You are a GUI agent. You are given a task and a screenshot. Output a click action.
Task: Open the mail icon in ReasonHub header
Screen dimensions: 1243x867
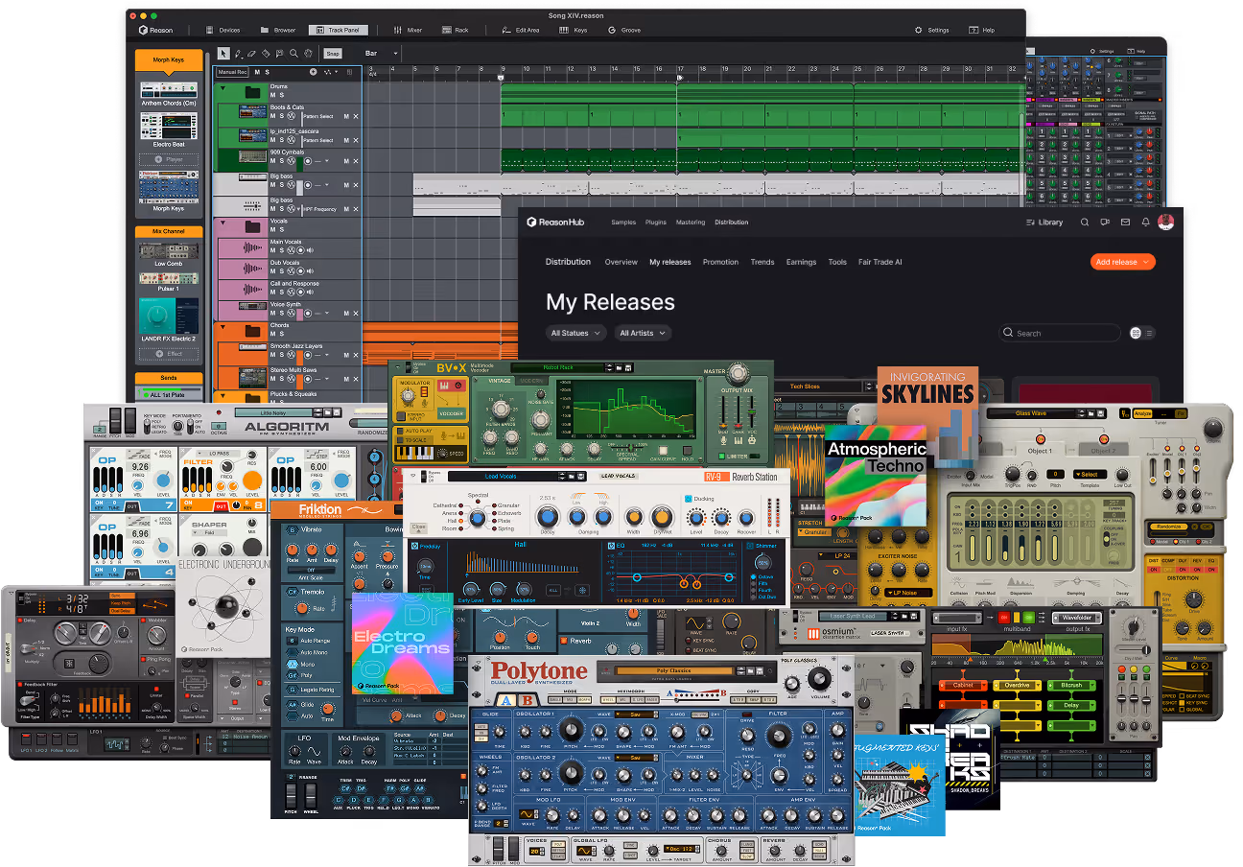(1125, 223)
